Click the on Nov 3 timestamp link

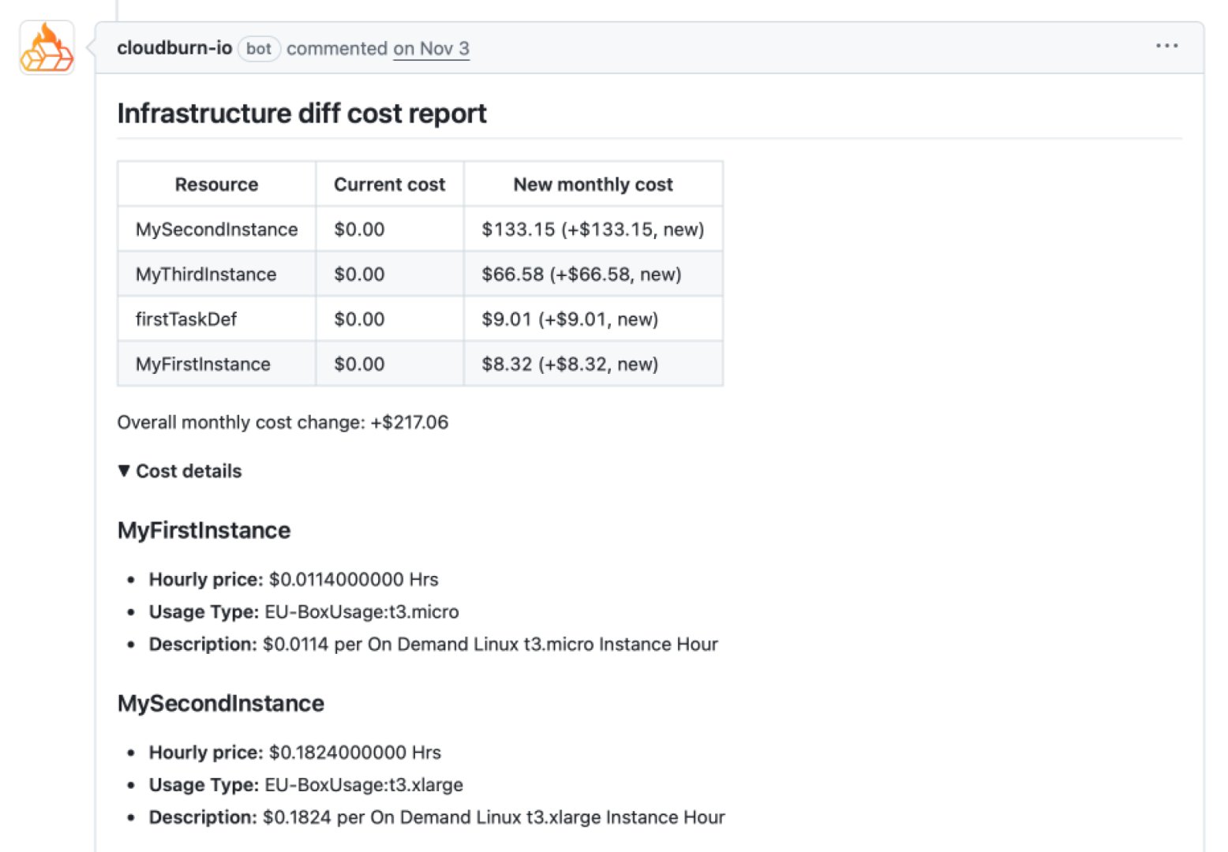point(431,49)
